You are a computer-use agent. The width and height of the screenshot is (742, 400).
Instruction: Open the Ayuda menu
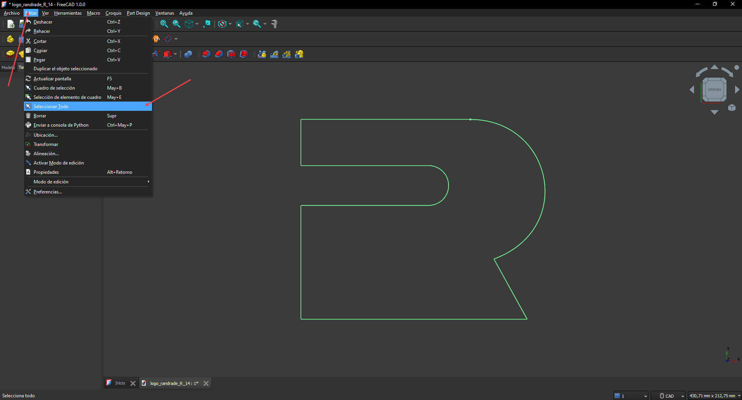[186, 13]
